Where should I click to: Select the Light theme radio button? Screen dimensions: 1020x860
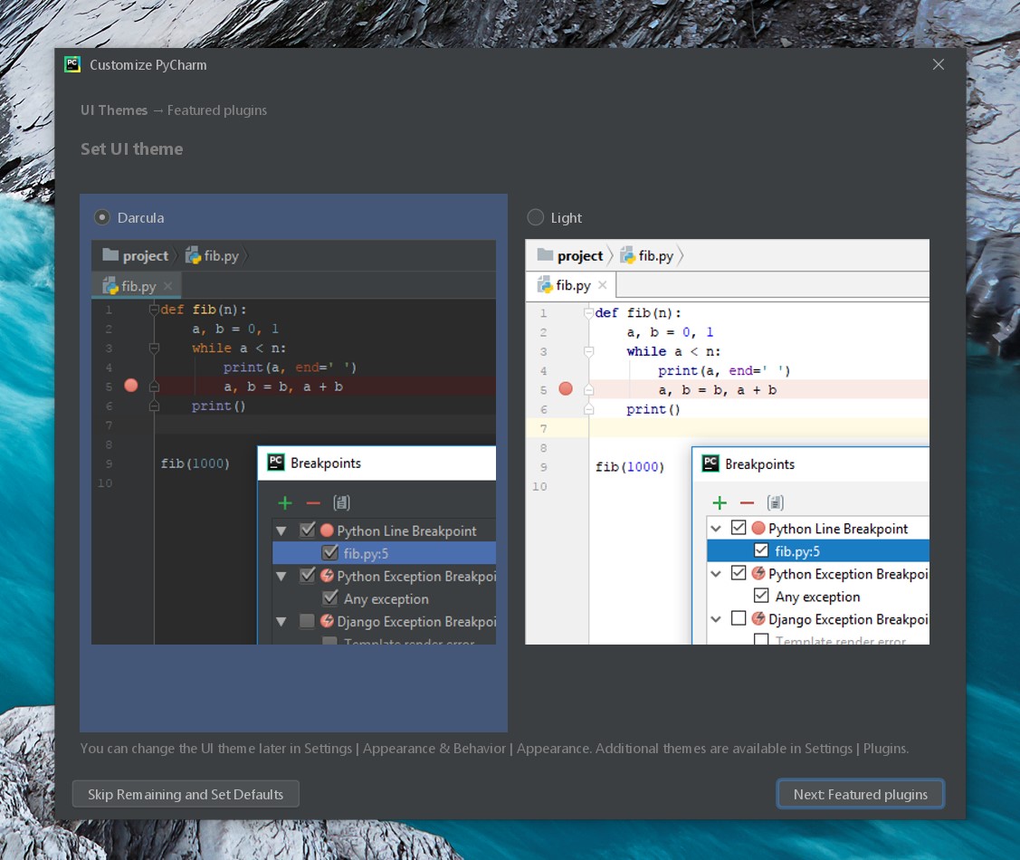pyautogui.click(x=534, y=217)
